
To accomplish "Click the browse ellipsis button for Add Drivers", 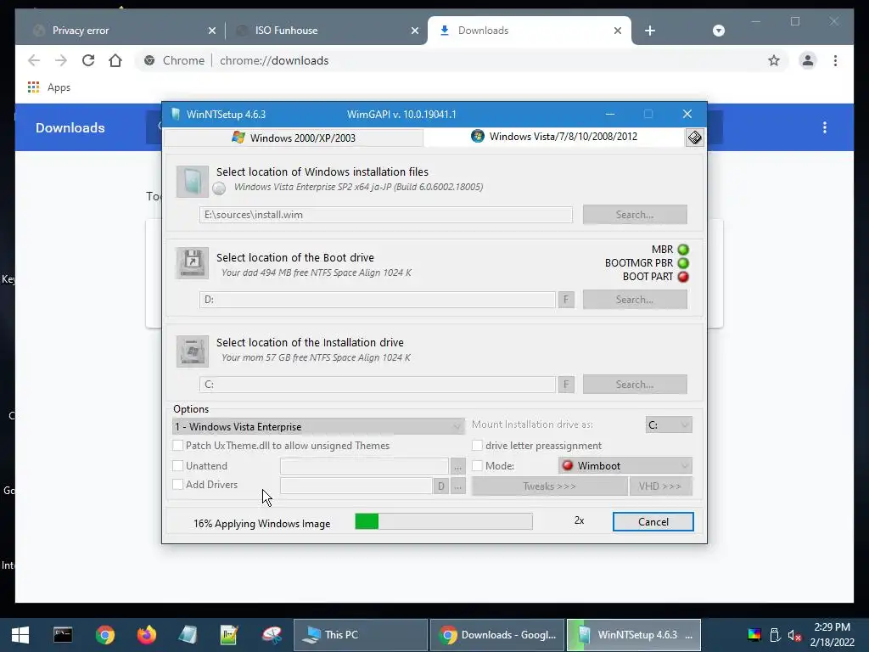I will coord(457,486).
